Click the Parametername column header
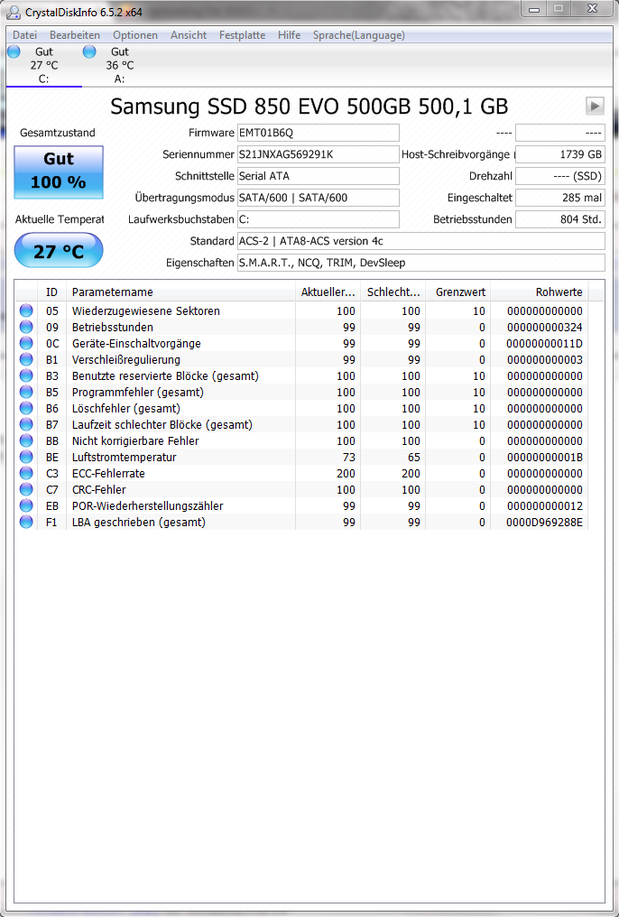The height and width of the screenshot is (917, 619). coord(180,292)
